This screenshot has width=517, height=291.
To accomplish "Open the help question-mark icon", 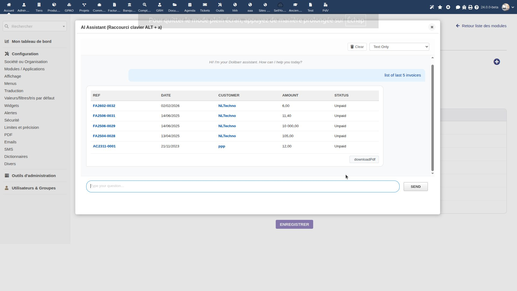I will pyautogui.click(x=477, y=7).
